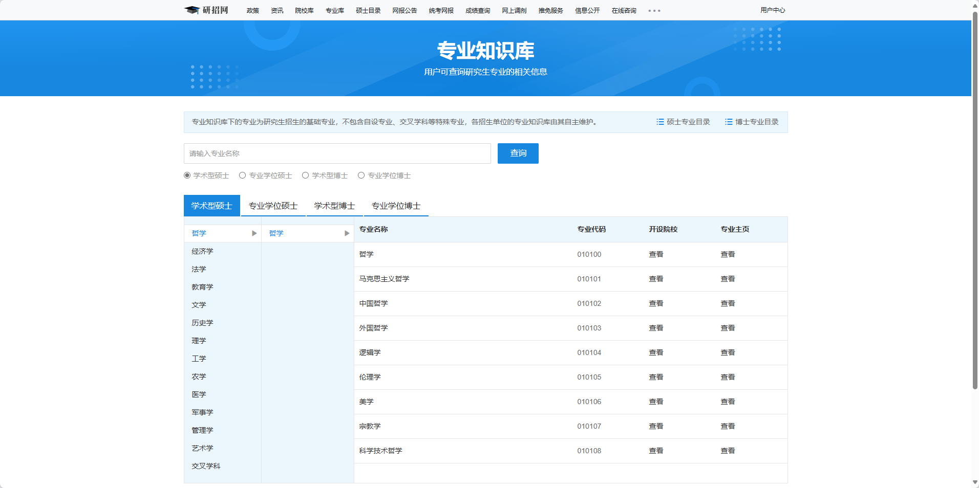Select 教育学 discipline category
979x488 pixels.
coord(203,287)
